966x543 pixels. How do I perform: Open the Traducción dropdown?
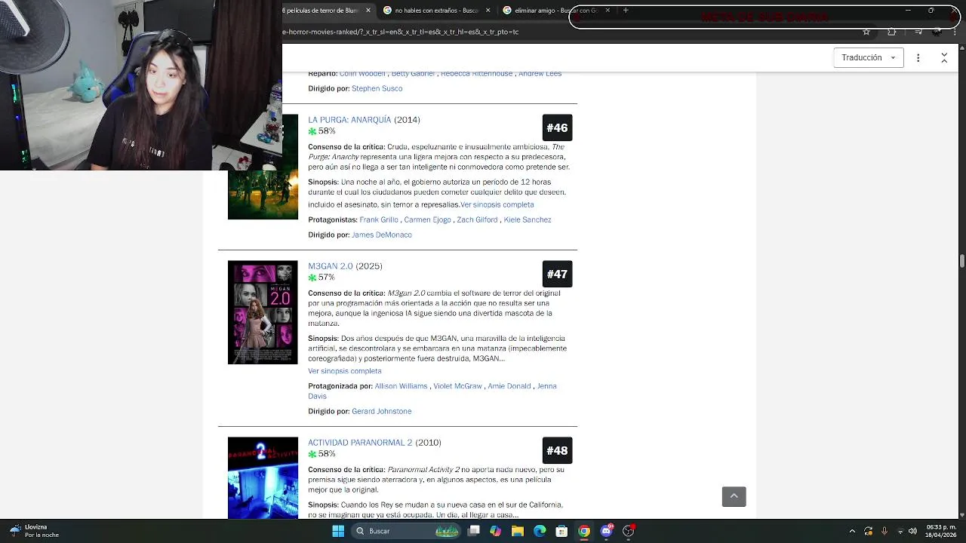pyautogui.click(x=869, y=58)
